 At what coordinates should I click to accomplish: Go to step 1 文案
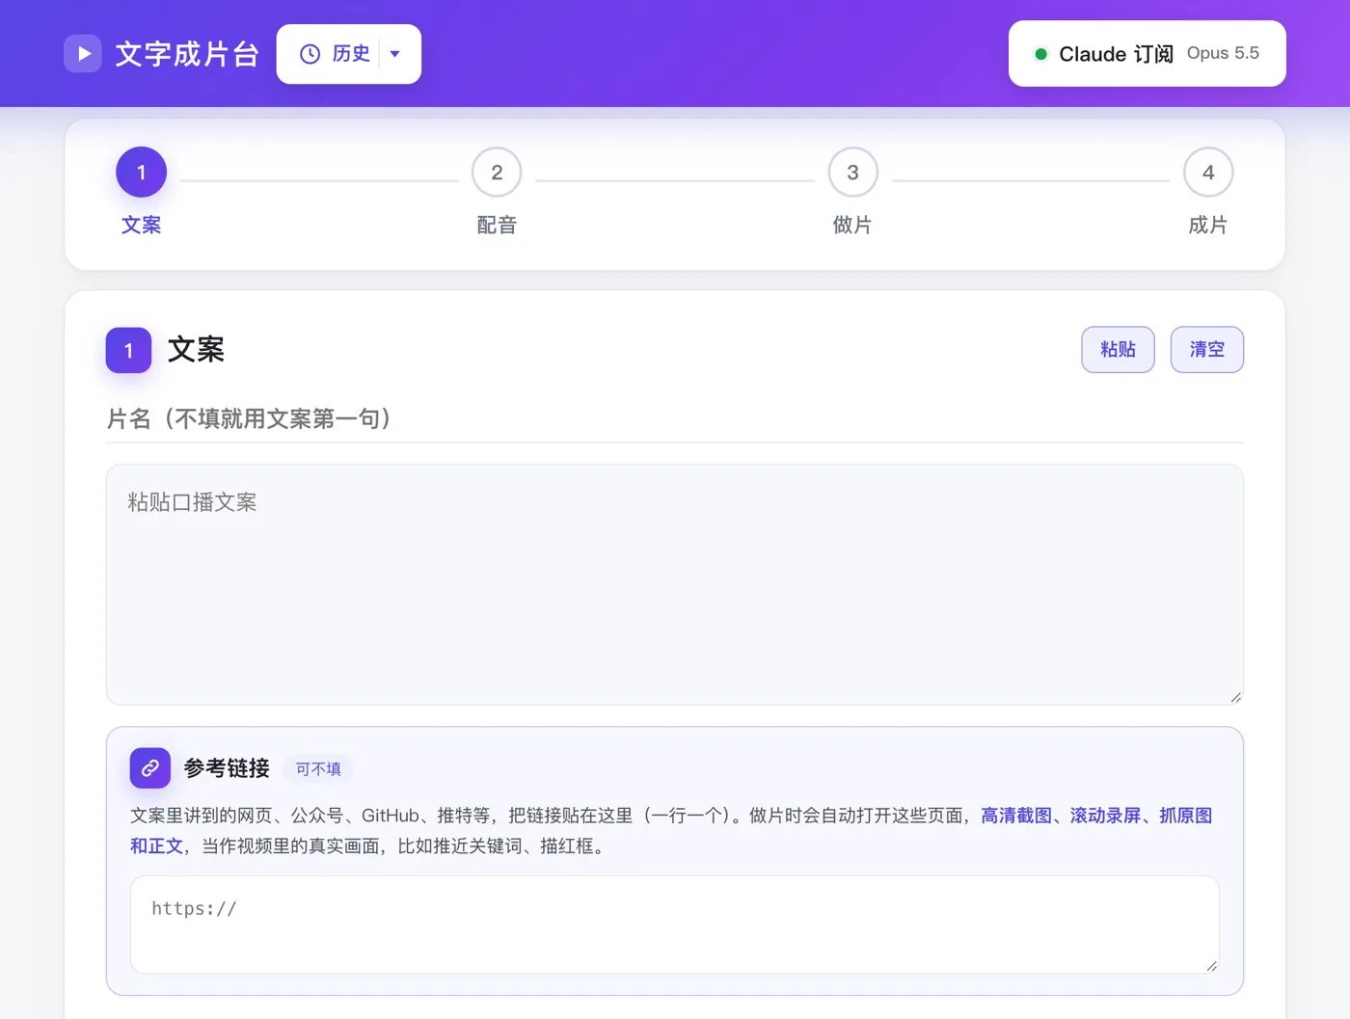[x=141, y=192]
